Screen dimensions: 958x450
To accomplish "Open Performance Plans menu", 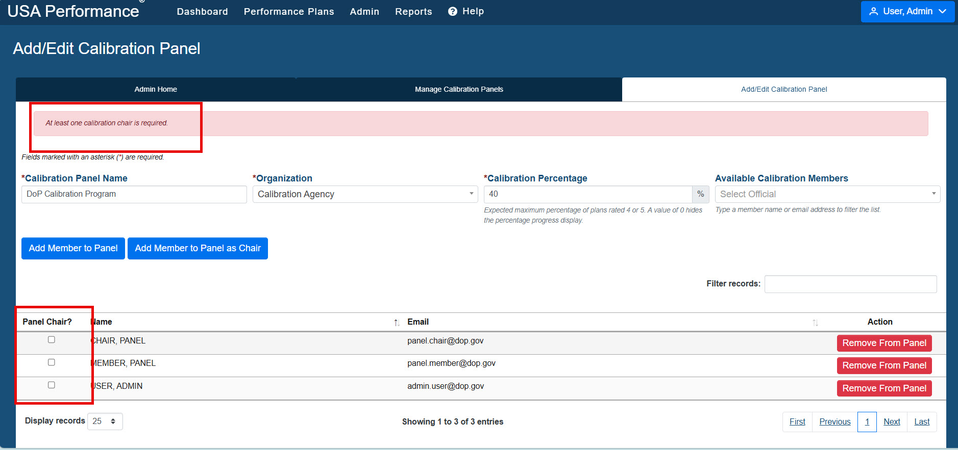I will 289,11.
